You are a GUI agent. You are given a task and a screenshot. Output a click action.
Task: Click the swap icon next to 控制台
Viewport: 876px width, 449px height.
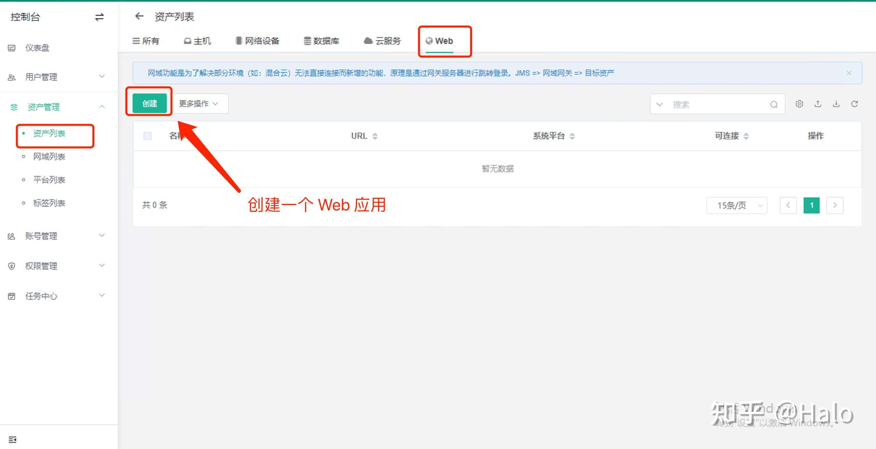point(99,17)
